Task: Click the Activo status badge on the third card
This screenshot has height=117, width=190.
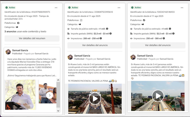Action: [x=136, y=8]
